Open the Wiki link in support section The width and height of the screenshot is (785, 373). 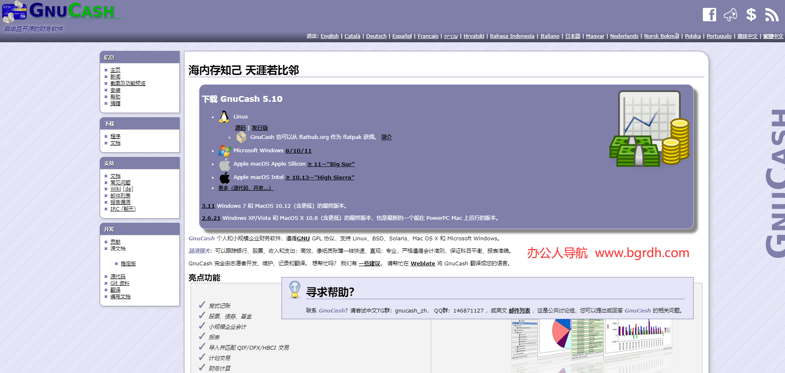pos(116,189)
